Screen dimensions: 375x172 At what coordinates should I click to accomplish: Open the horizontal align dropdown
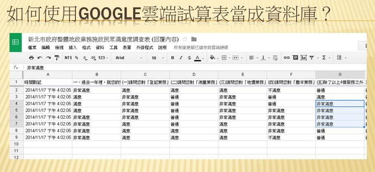tap(253, 58)
